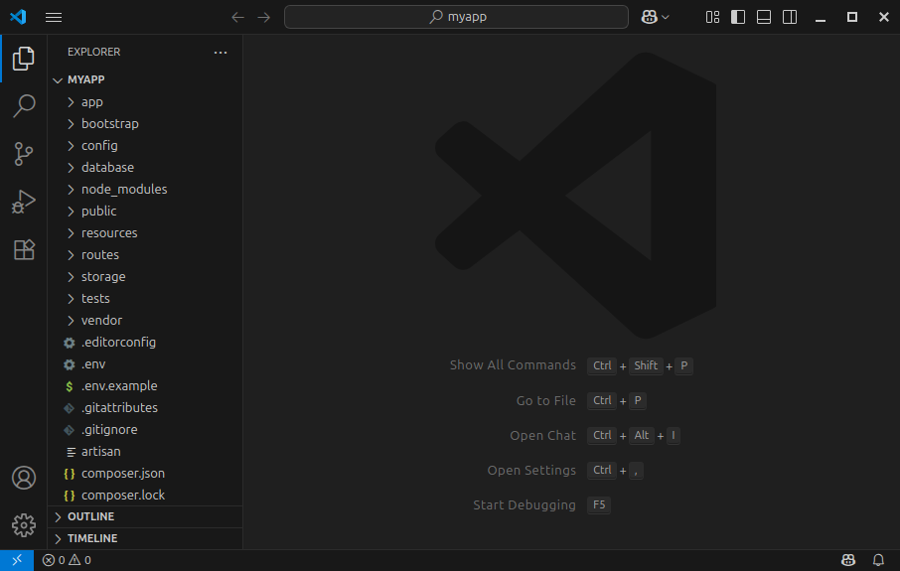This screenshot has width=900, height=571.
Task: Click the VS Code logo icon
Action: (18, 17)
